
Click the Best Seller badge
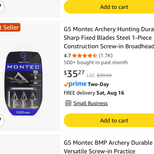pyautogui.click(x=10, y=27)
